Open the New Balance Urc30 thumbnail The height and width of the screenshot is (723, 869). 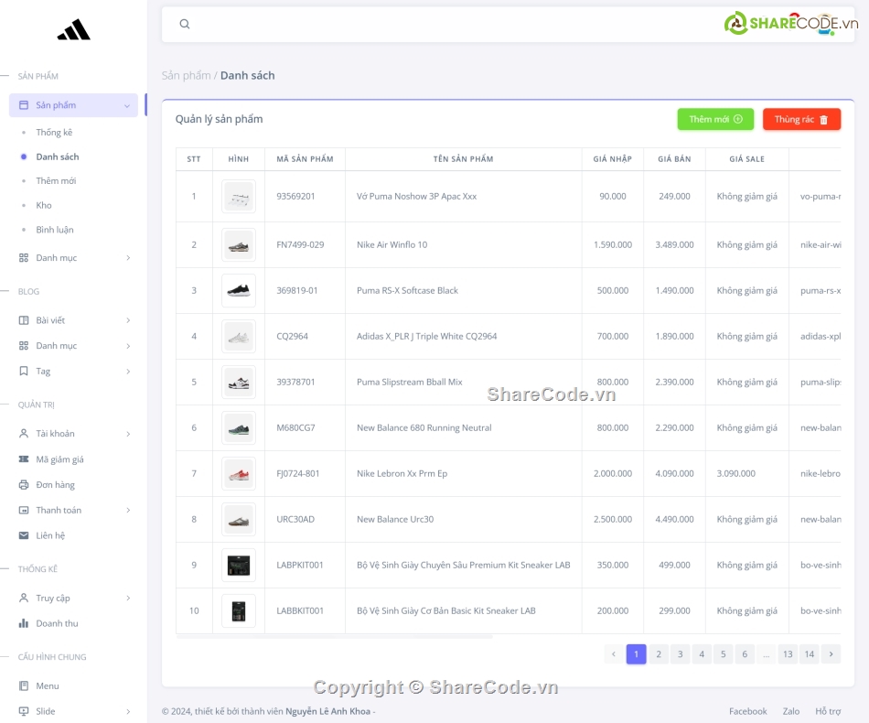click(239, 520)
